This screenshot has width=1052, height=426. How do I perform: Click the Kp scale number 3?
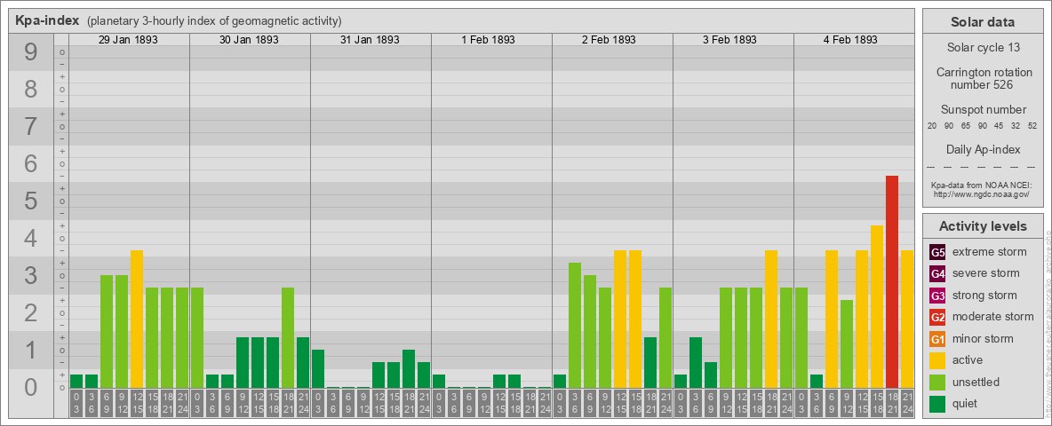pyautogui.click(x=31, y=275)
